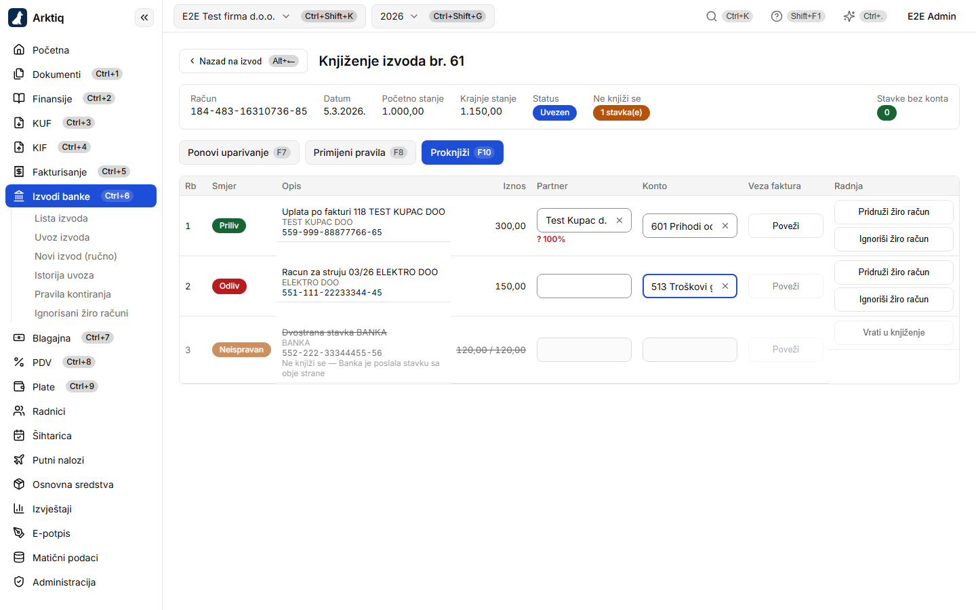Click the Arktiq logo icon
The width and height of the screenshot is (976, 610).
(18, 18)
